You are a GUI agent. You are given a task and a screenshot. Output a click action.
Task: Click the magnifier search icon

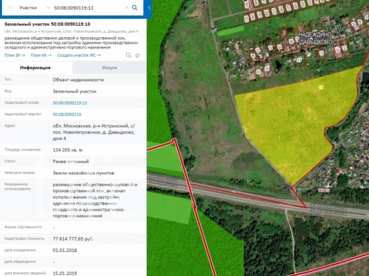tap(135, 8)
